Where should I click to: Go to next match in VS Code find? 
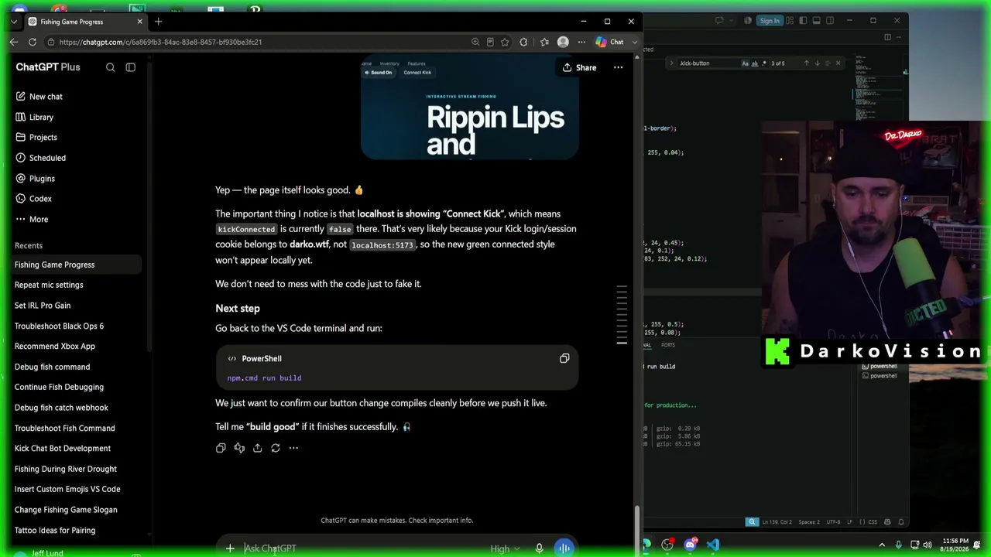click(817, 63)
